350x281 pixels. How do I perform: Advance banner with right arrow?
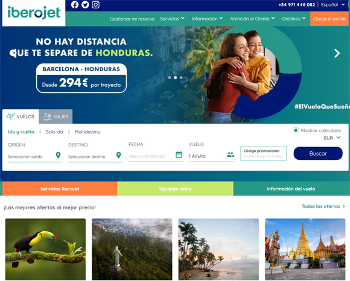click(x=337, y=53)
